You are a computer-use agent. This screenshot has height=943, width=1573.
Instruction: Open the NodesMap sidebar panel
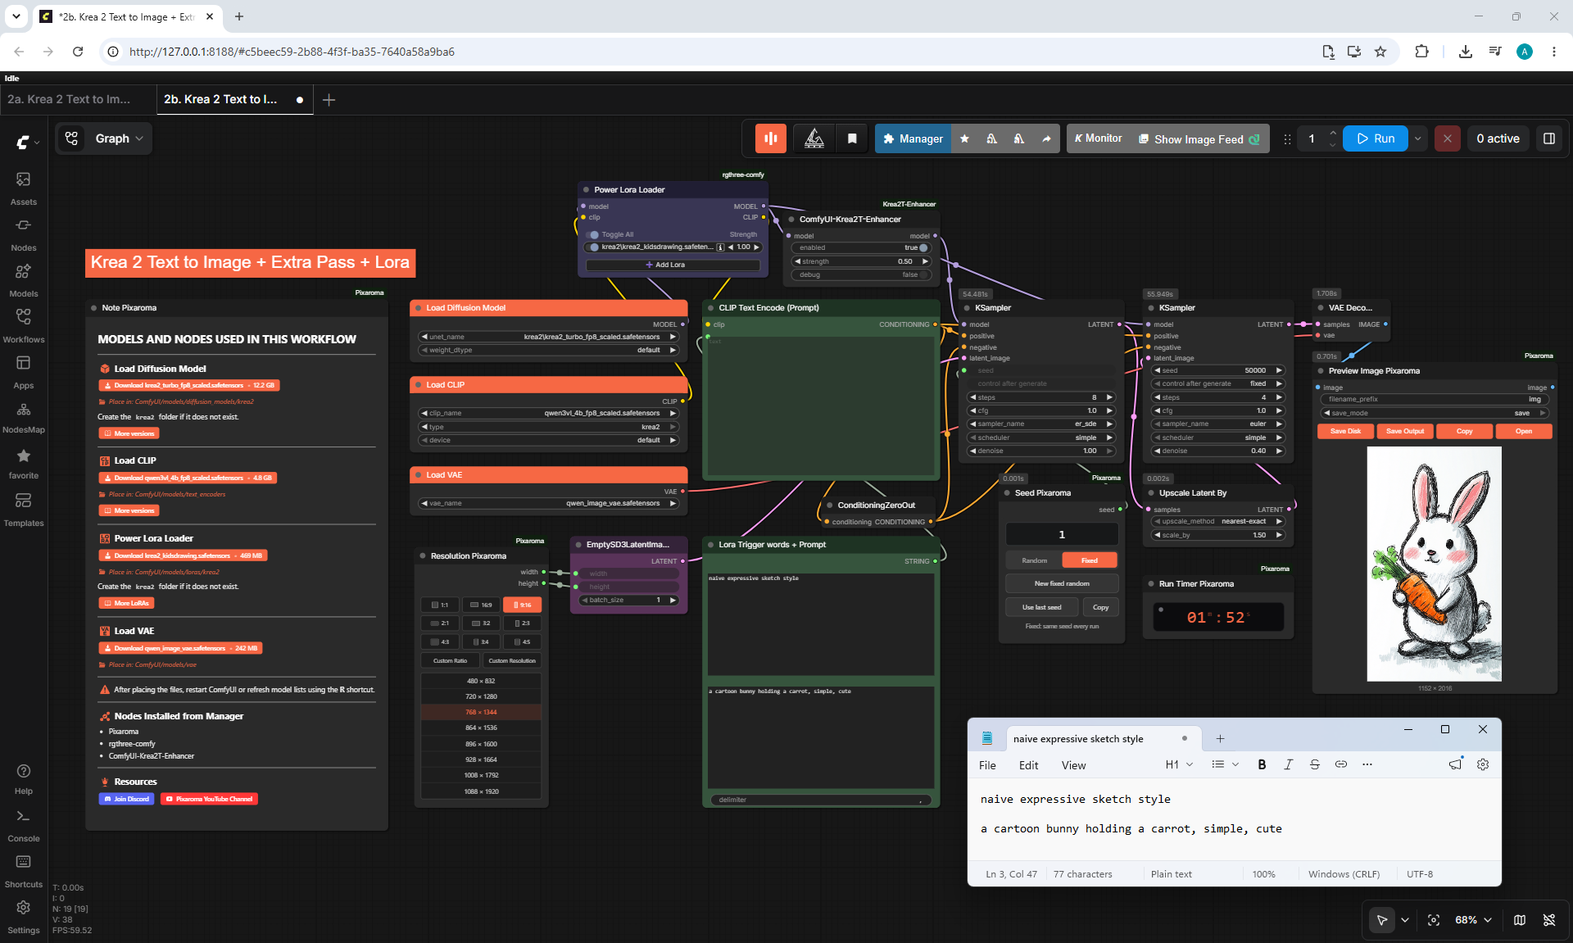(23, 417)
